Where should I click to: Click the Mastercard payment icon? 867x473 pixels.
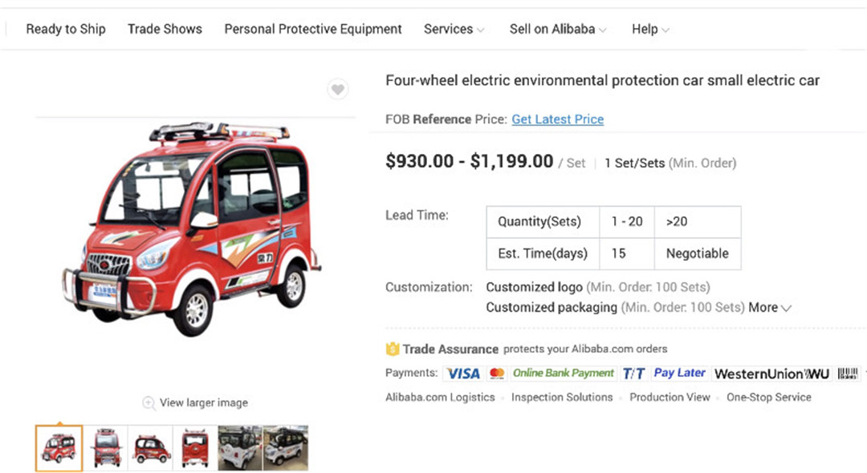(497, 374)
